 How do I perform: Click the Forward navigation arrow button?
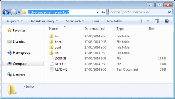[x=14, y=12]
